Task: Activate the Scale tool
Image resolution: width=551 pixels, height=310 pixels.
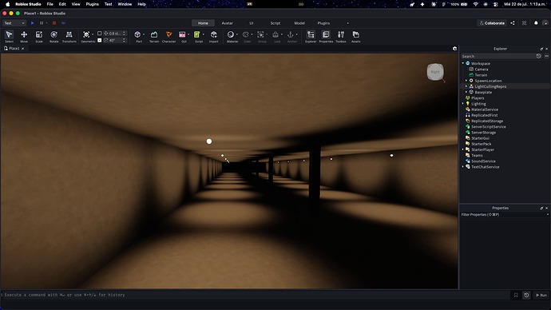Action: [x=39, y=36]
